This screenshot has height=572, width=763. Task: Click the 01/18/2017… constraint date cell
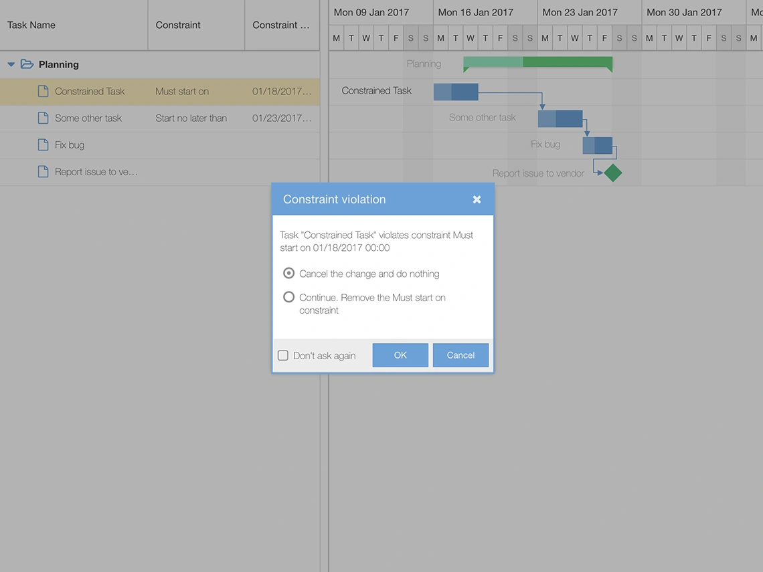(x=282, y=92)
